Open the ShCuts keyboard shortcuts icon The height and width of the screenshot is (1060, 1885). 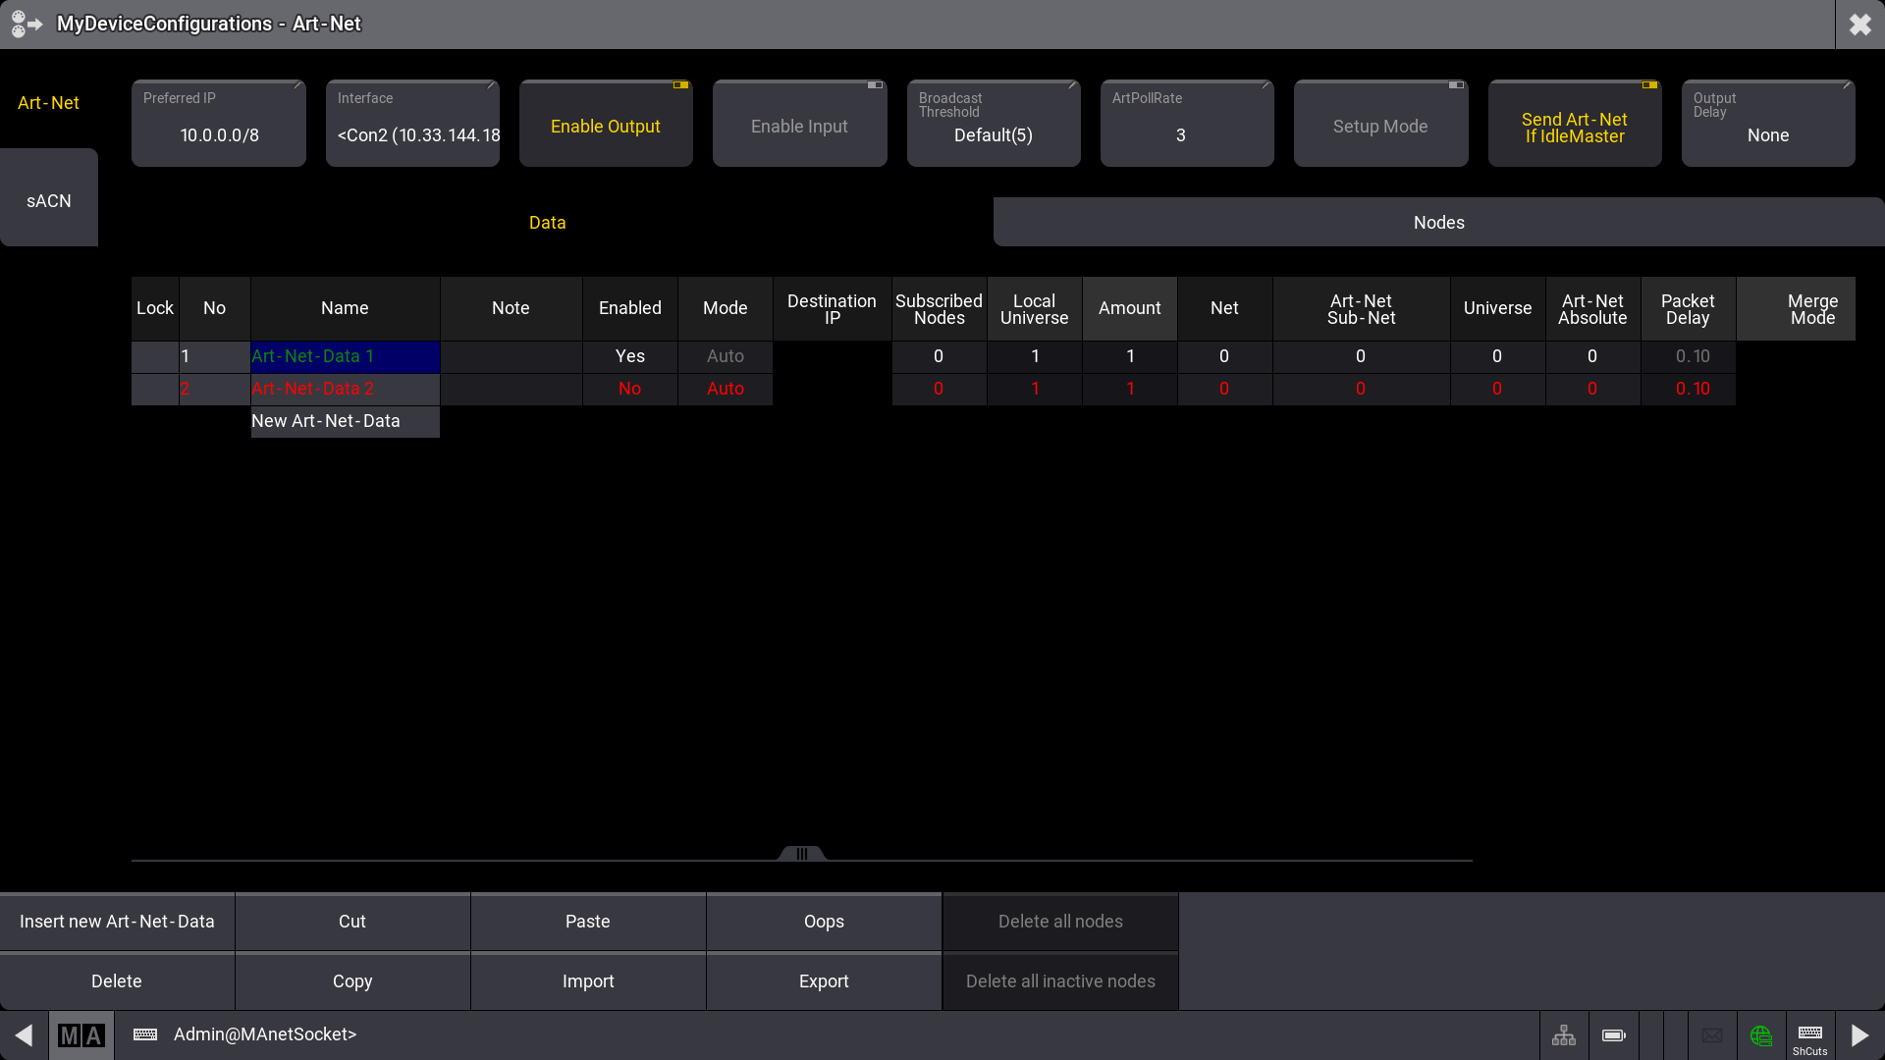(x=1810, y=1036)
